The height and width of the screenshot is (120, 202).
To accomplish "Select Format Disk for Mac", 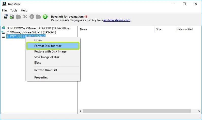I will tap(53, 46).
